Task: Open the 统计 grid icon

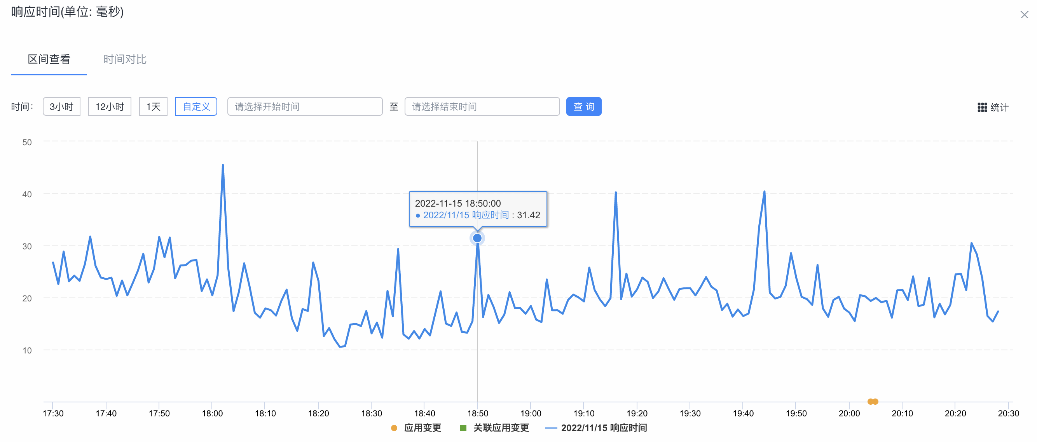Action: pos(982,107)
